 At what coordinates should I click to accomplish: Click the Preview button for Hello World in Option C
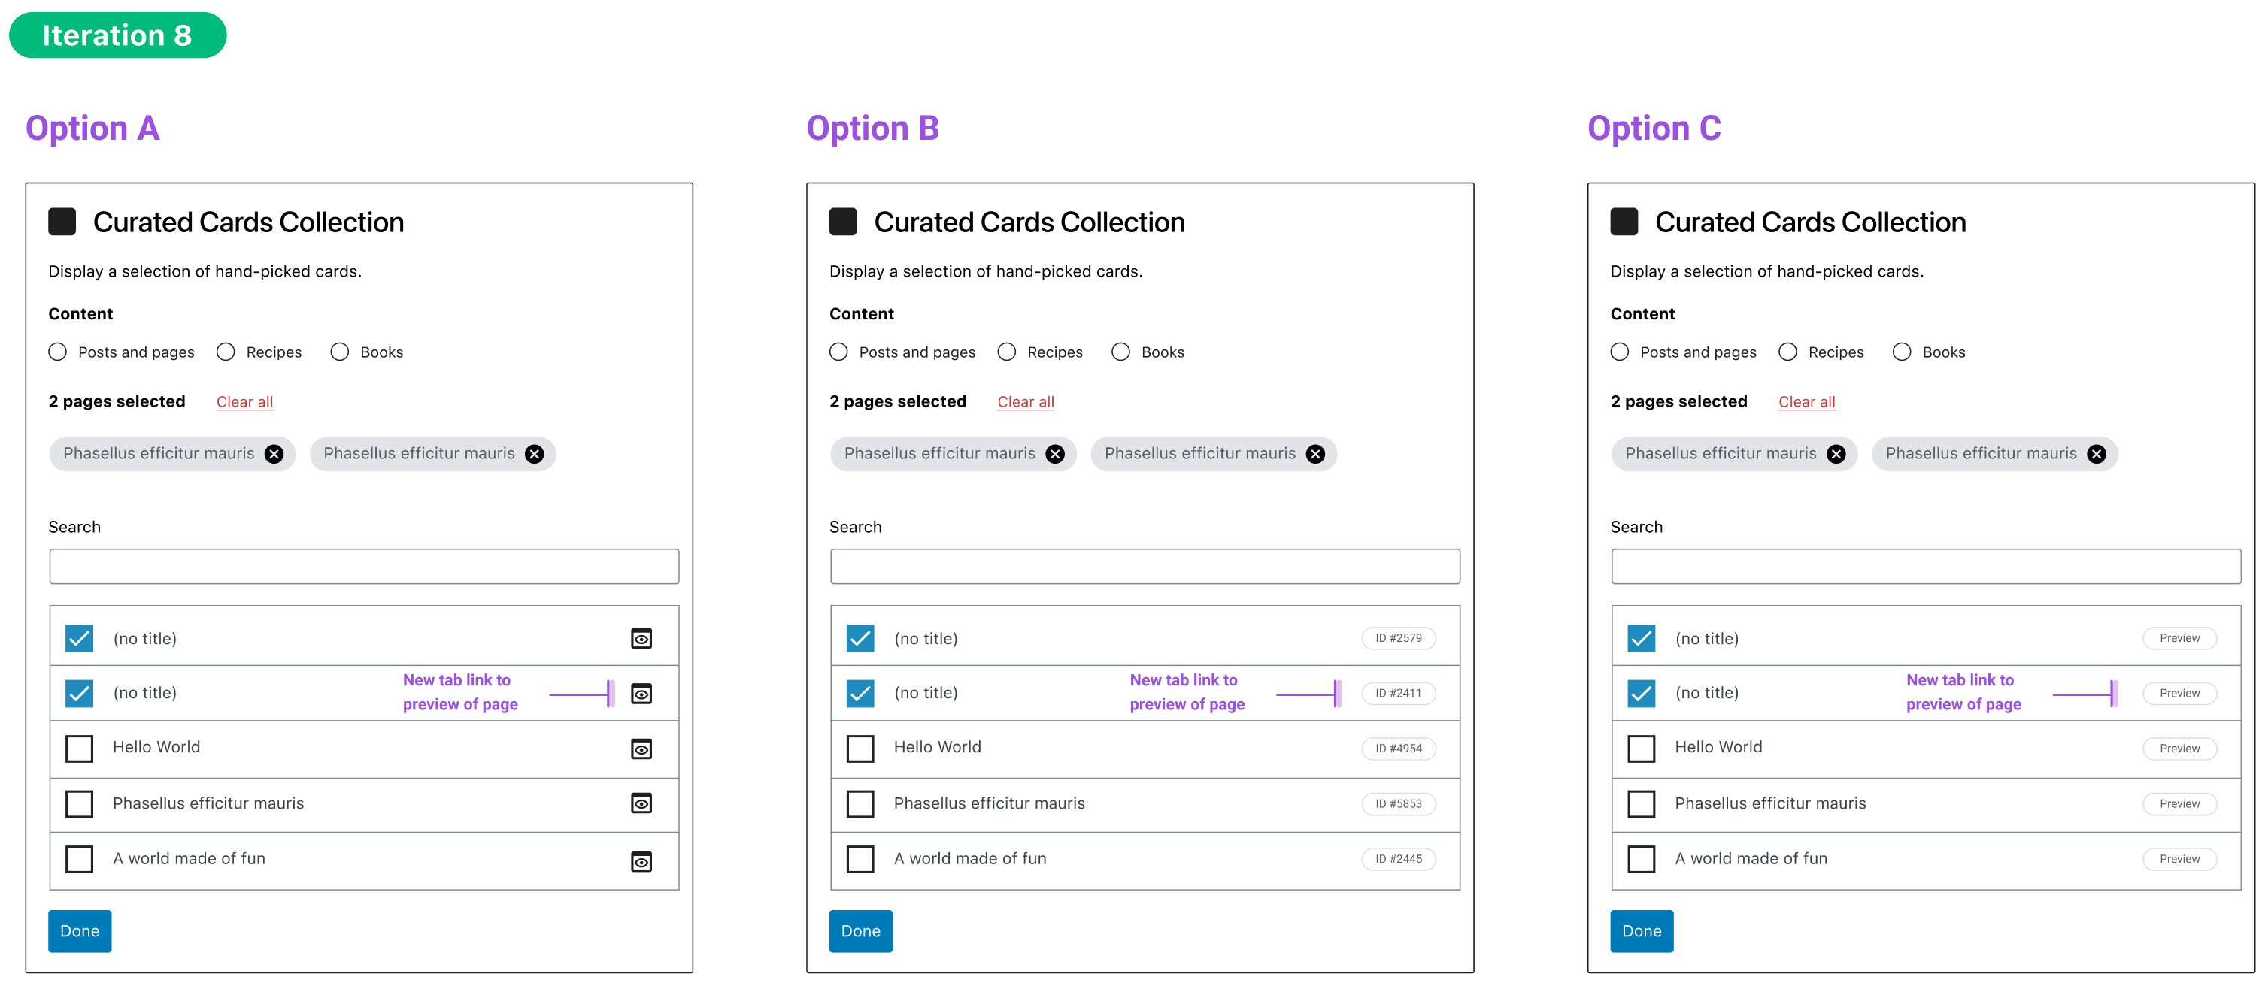click(2179, 749)
